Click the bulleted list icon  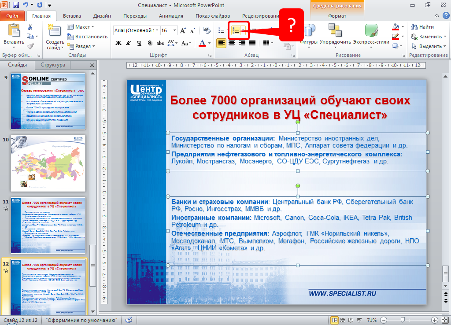[x=222, y=30]
